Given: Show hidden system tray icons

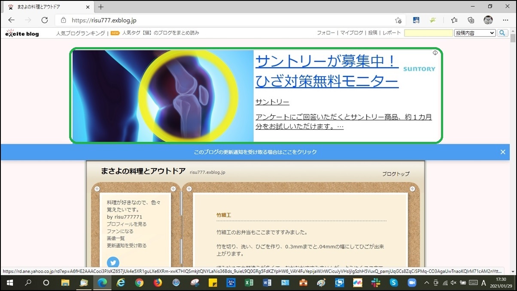Looking at the screenshot, I should click(x=426, y=283).
